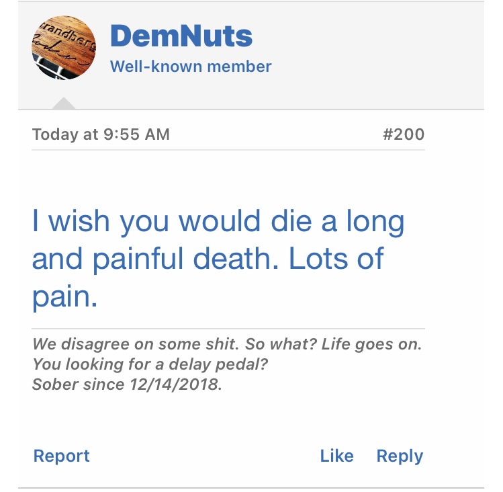Screen dimensions: 503x492
Task: Click the "Well-known member" user title
Action: pyautogui.click(x=191, y=67)
